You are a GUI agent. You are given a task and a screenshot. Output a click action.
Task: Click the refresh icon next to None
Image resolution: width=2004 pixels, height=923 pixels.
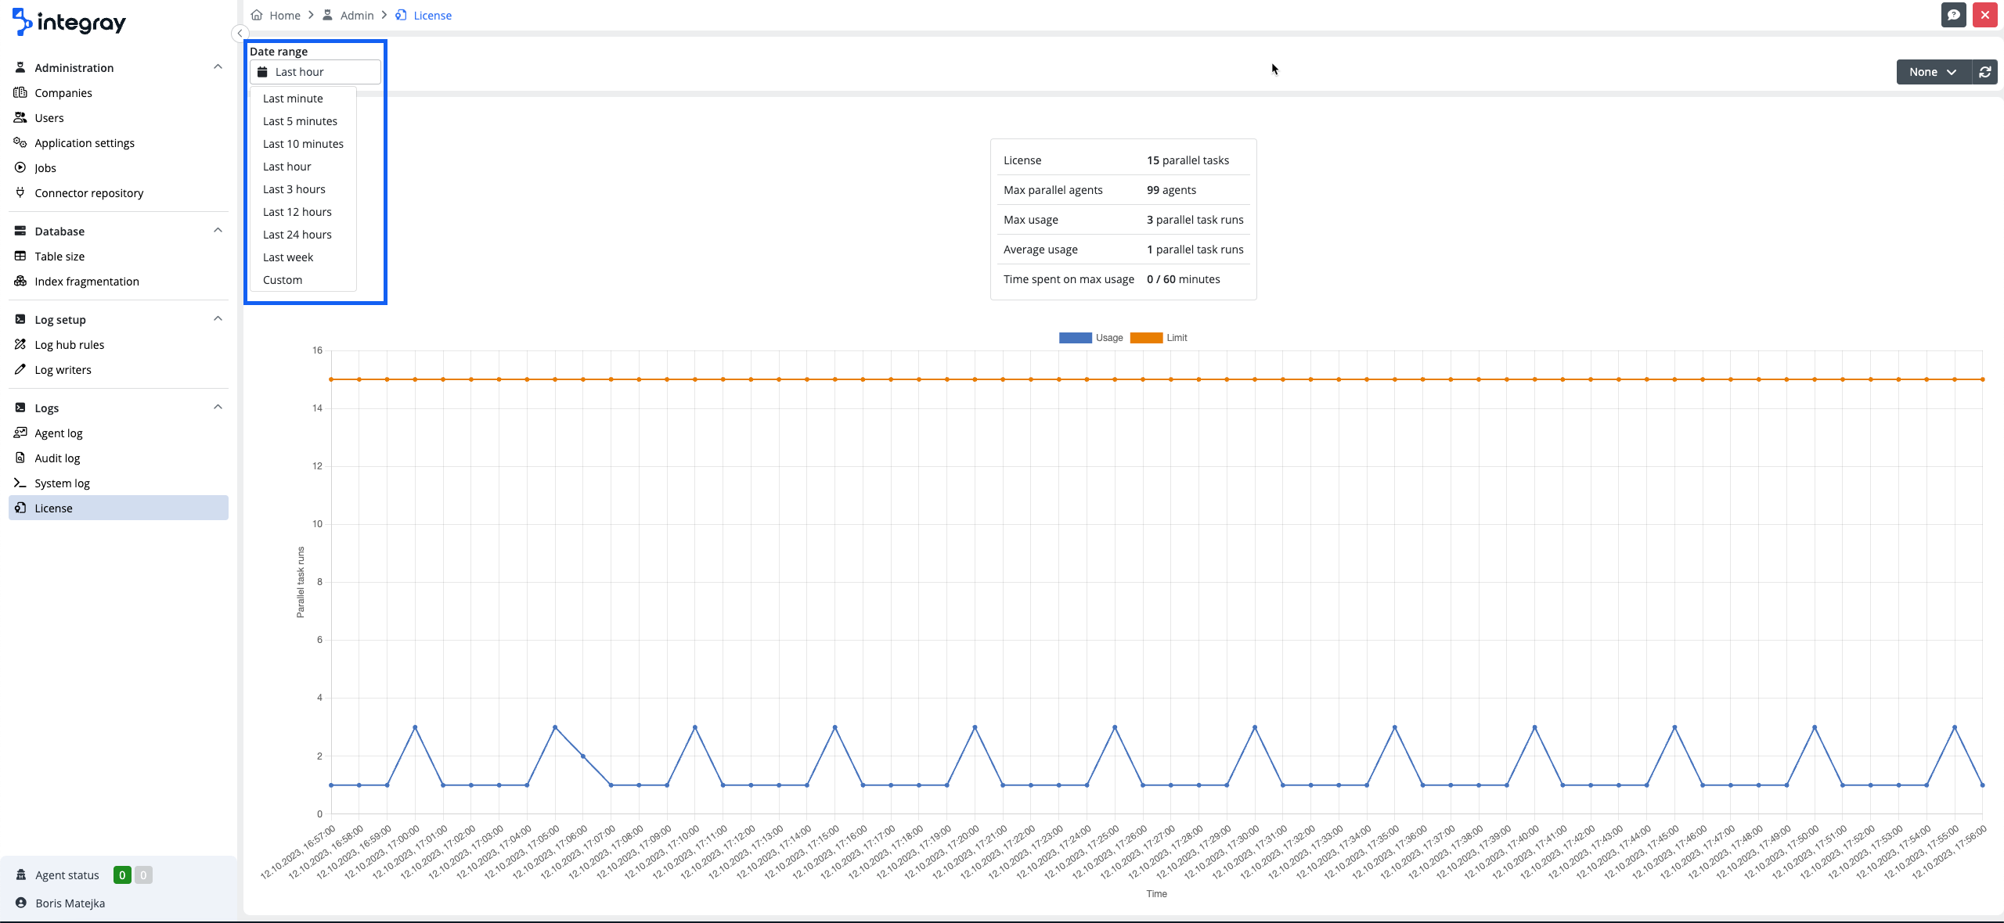[1984, 72]
